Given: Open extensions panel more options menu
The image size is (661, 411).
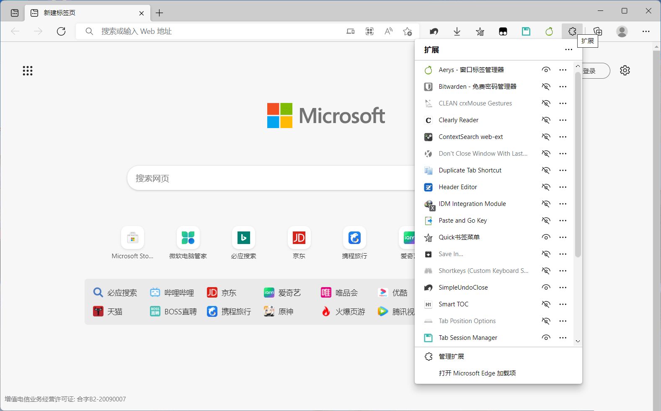Looking at the screenshot, I should pyautogui.click(x=568, y=50).
